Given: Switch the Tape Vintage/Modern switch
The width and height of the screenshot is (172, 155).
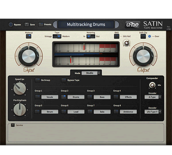Looking at the screenshot, I should point(57,36).
